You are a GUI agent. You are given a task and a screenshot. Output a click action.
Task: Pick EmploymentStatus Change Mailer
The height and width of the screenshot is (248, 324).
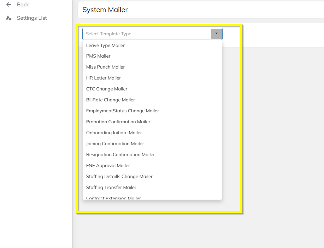point(152,111)
